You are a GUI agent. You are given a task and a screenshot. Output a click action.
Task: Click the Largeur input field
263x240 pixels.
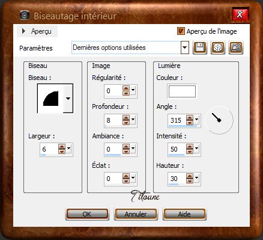(x=49, y=149)
